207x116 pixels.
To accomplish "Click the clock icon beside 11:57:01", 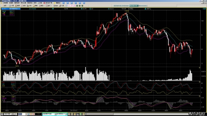I will pyautogui.click(x=67, y=6).
